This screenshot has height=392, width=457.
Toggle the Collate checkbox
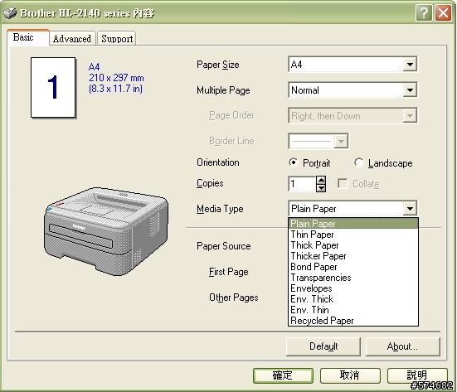(343, 184)
